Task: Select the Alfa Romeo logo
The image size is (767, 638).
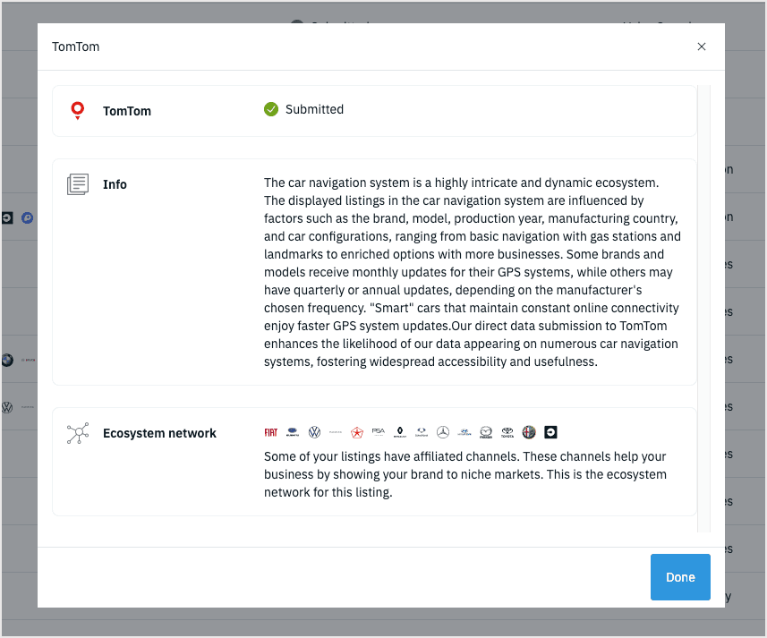Action: click(529, 432)
